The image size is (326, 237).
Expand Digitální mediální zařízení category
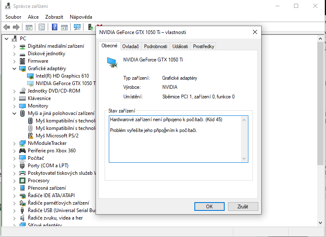(15, 46)
